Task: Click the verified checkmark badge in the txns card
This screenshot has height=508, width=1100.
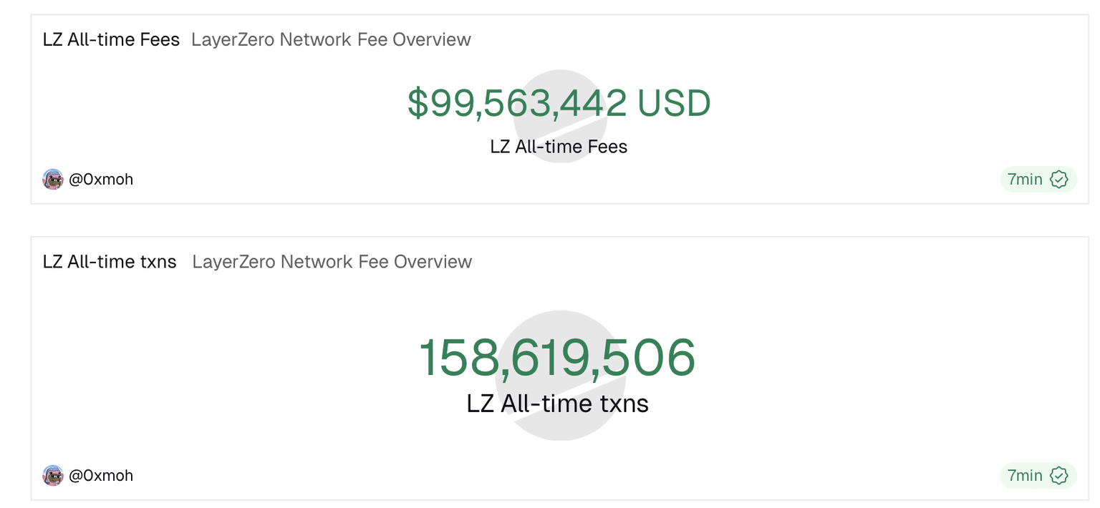Action: (1058, 475)
